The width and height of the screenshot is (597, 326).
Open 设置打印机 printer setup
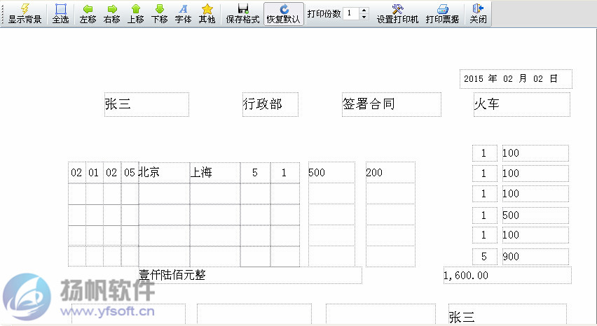[x=397, y=13]
